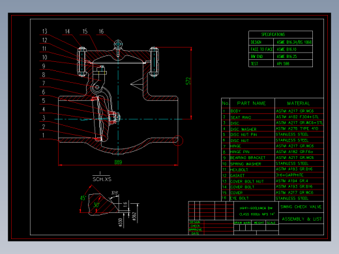
Task: Click the EYE BOLT part name
Action: 239,198
